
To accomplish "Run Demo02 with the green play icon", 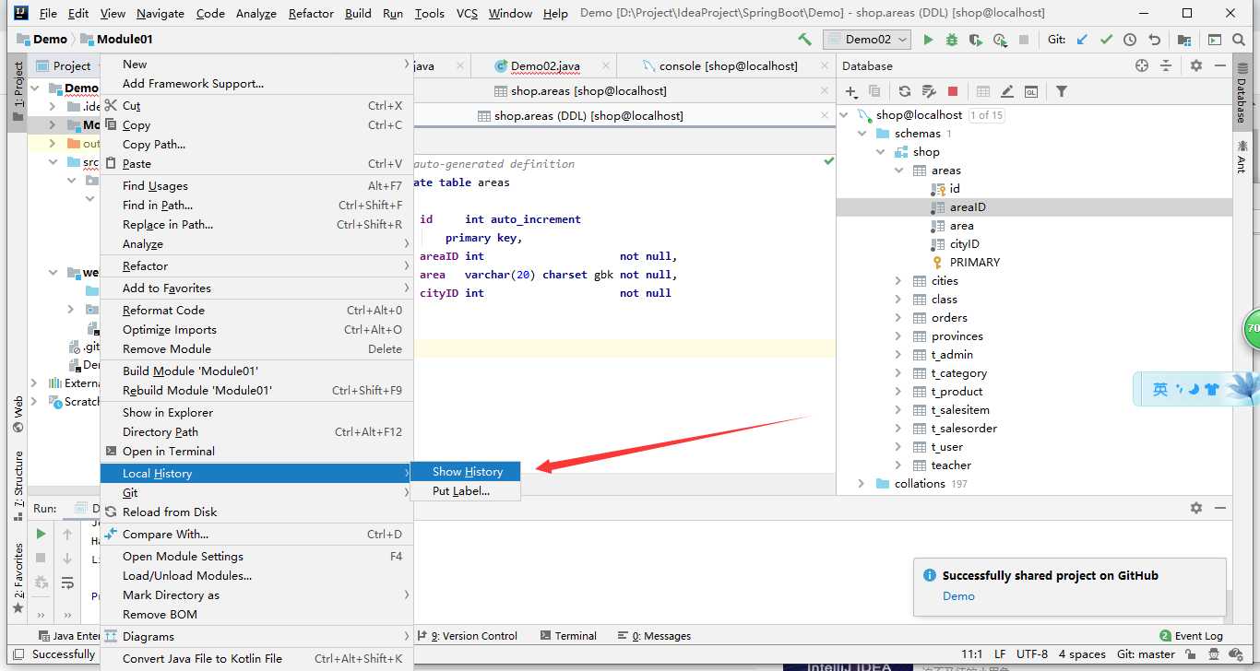I will tap(928, 40).
